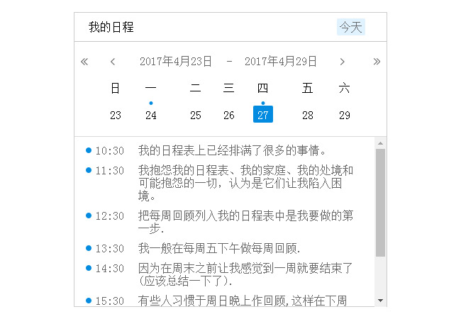
Task: Go to previous week with single-left arrow
Action: click(113, 62)
